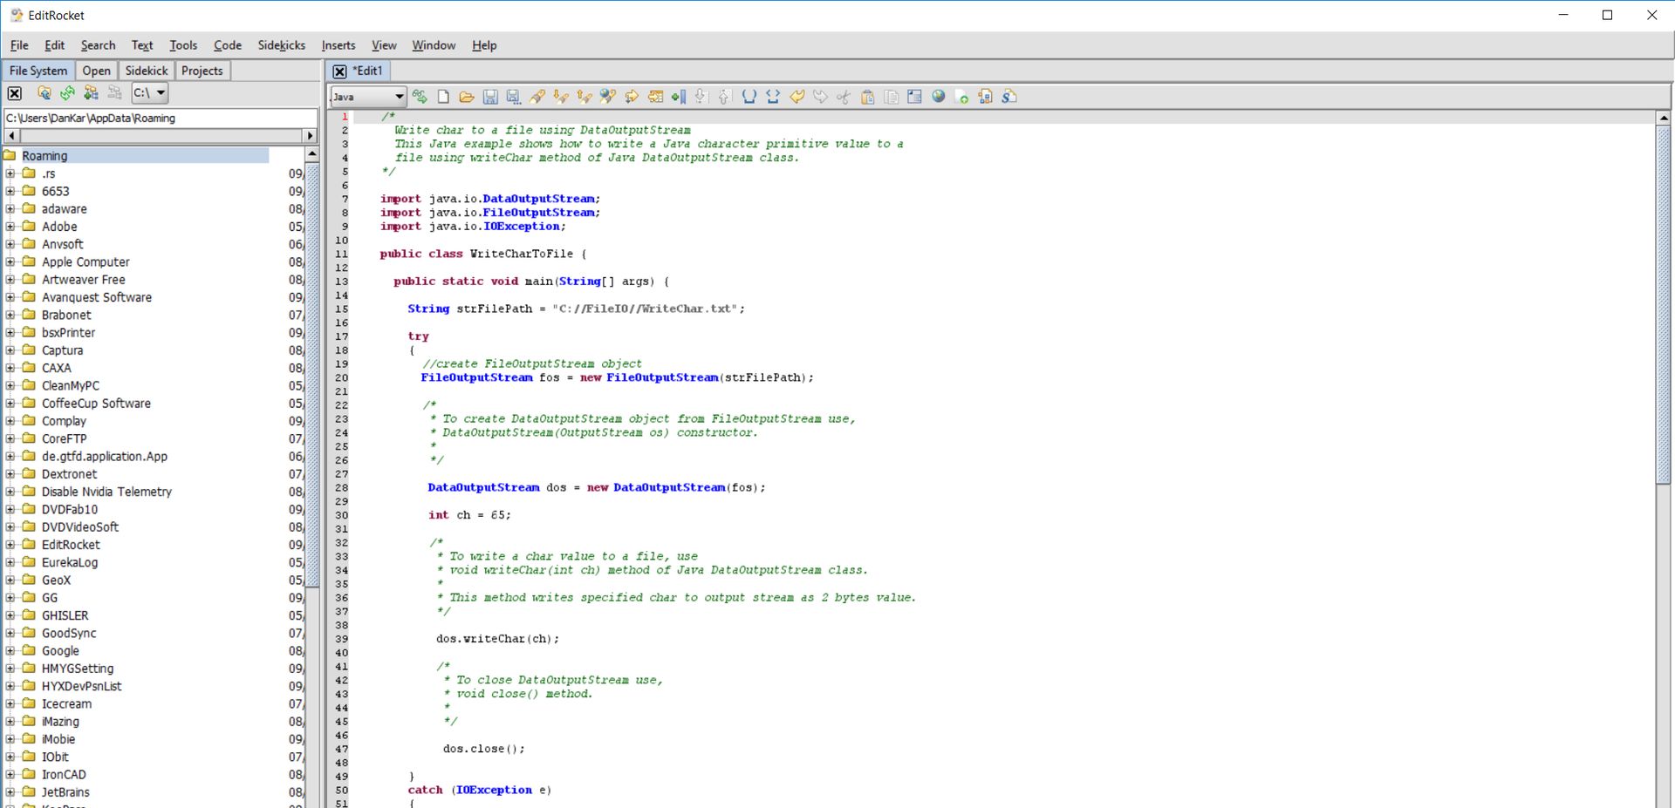This screenshot has height=808, width=1675.
Task: Open the Code menu
Action: pos(228,45)
